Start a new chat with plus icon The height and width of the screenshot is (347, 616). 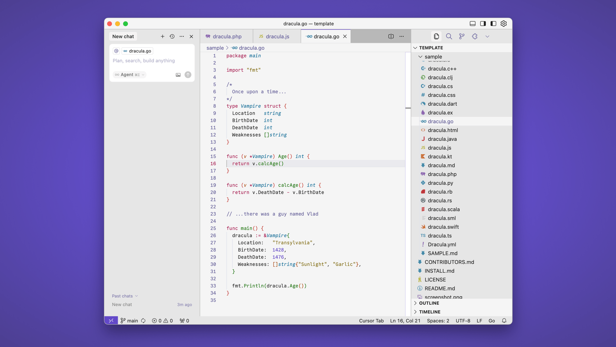[x=162, y=36]
